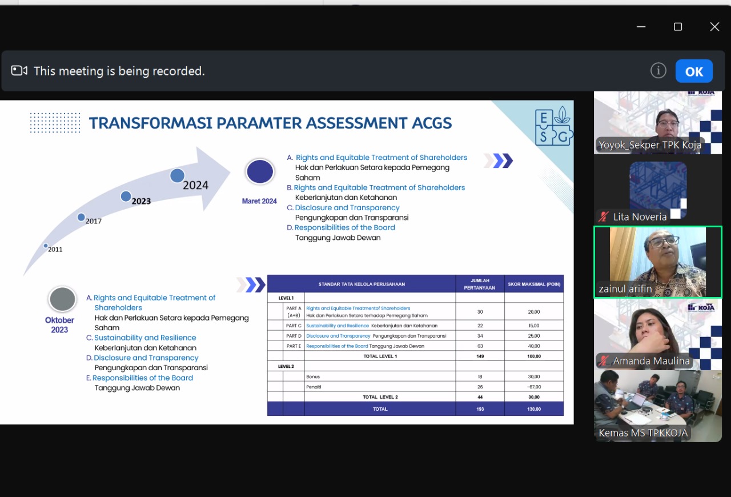Viewport: 731px width, 497px height.
Task: Close the meeting window
Action: pos(714,27)
